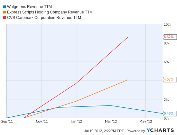Image resolution: width=177 pixels, height=135 pixels.
Task: Click the red CVS Caremark legend swatch
Action: click(x=5, y=18)
